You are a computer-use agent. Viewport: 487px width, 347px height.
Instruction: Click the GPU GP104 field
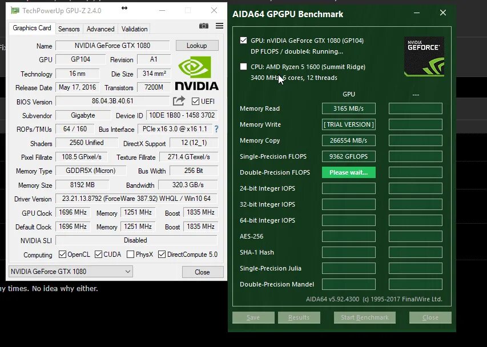click(x=81, y=59)
